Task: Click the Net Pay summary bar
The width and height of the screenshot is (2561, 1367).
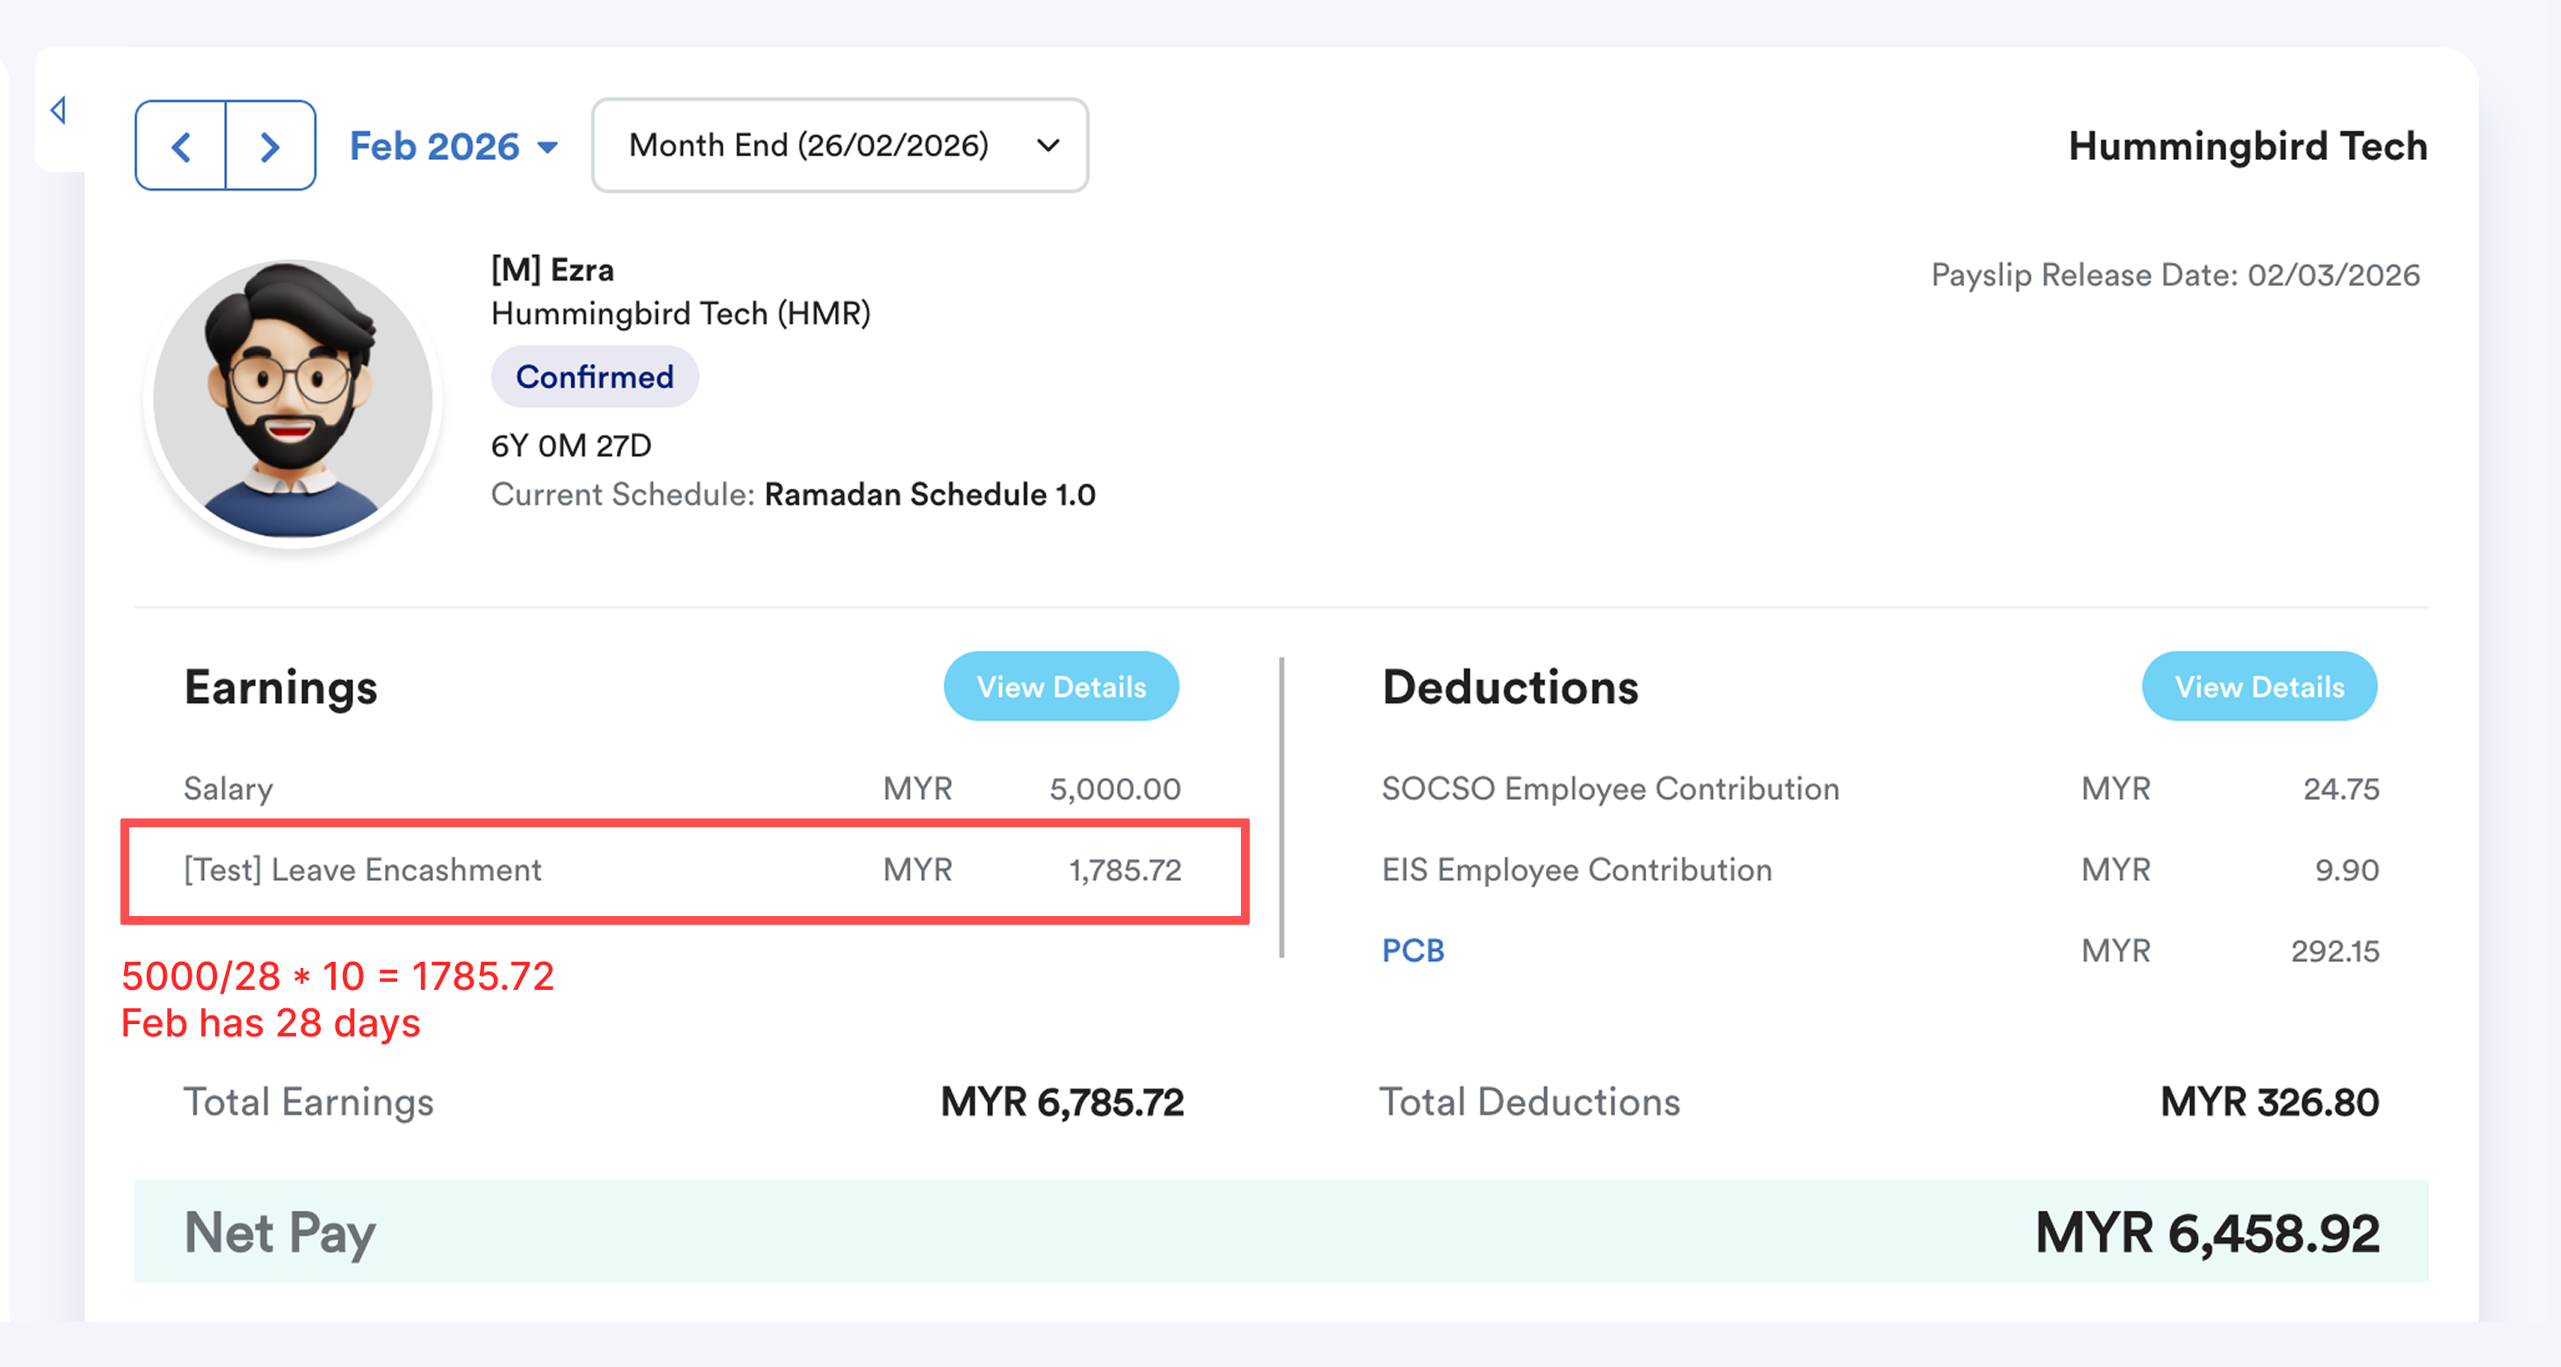Action: tap(1280, 1231)
